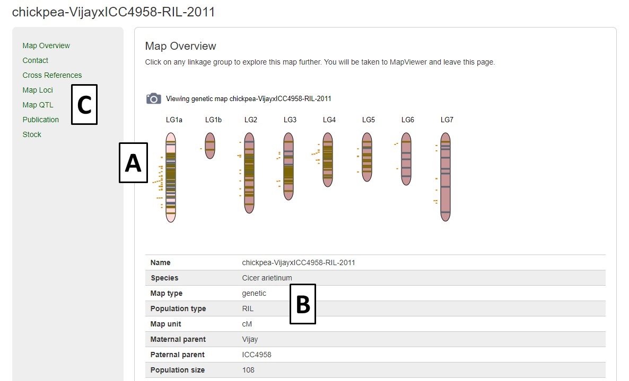This screenshot has height=381, width=629.
Task: Open Map QTL sidebar item
Action: (38, 105)
